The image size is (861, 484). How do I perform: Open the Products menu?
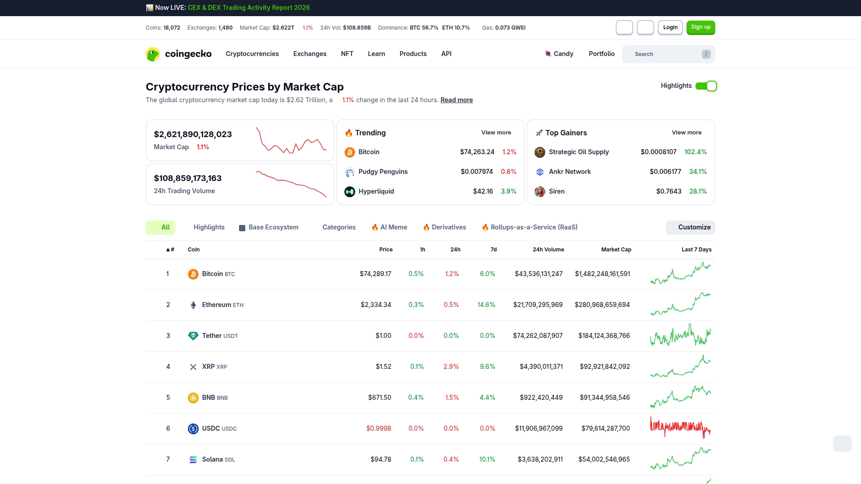point(413,54)
